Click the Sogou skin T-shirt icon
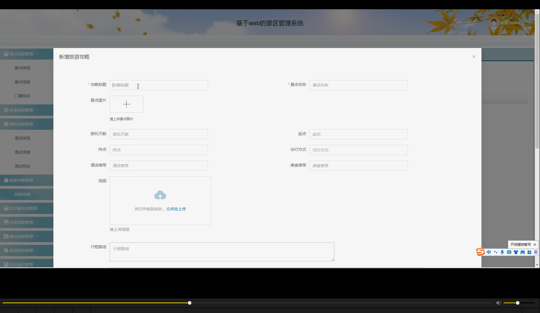The width and height of the screenshot is (540, 313). point(515,252)
